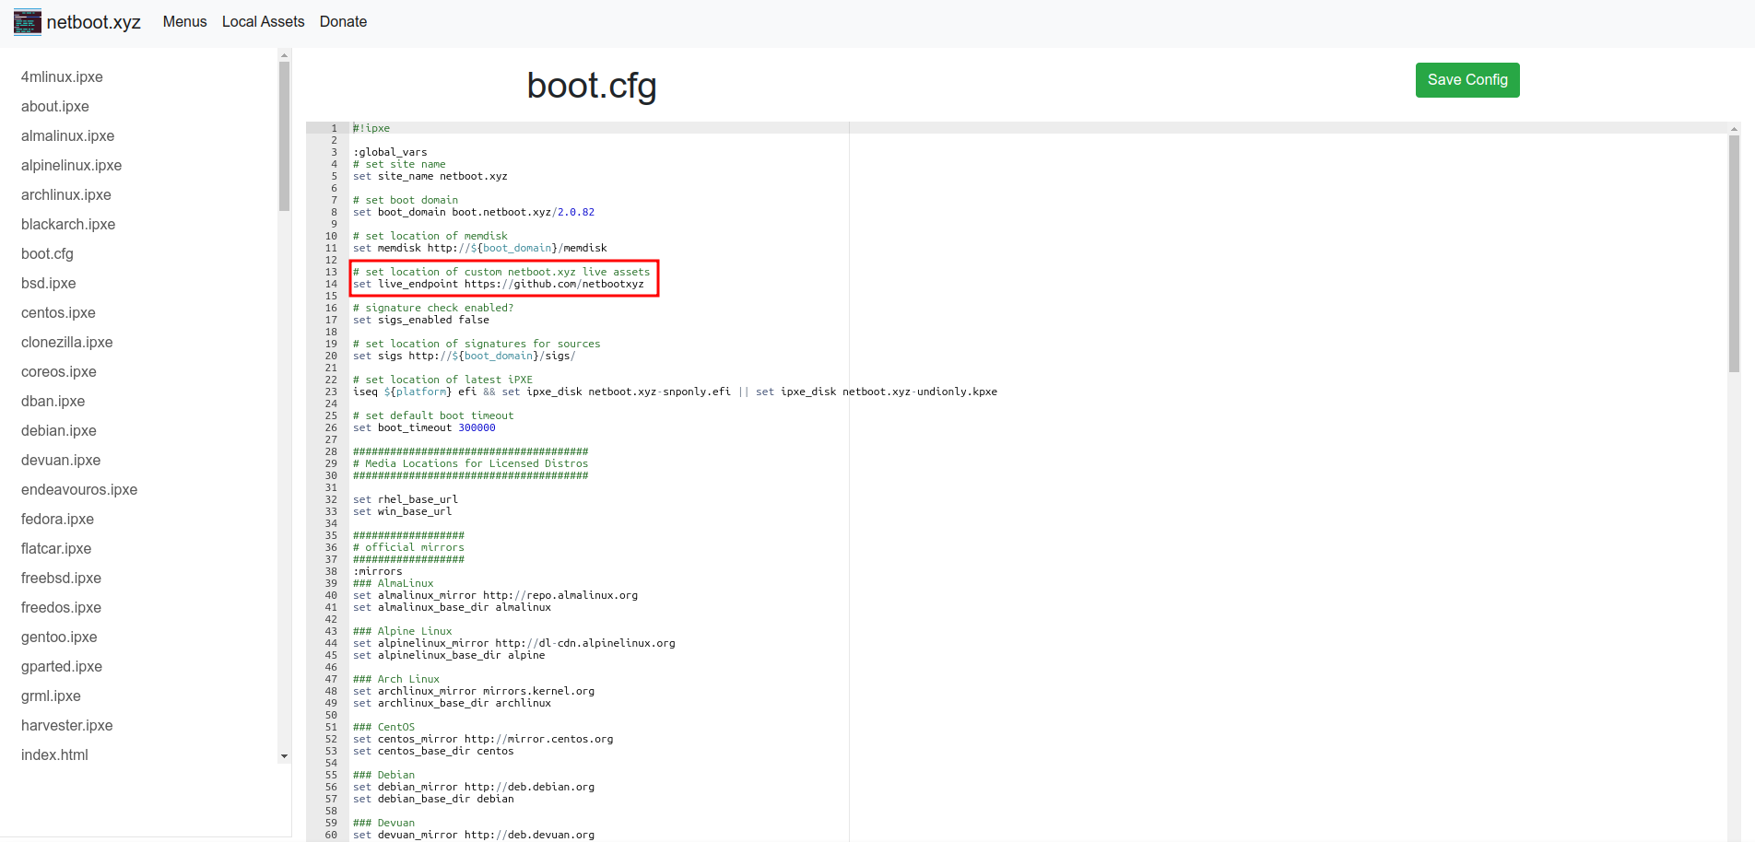
Task: Place cursor on '#!ipxe' first line
Action: (x=371, y=128)
